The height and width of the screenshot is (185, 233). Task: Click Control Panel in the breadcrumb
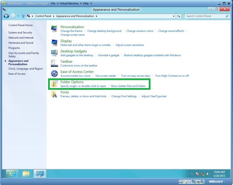coord(43,16)
